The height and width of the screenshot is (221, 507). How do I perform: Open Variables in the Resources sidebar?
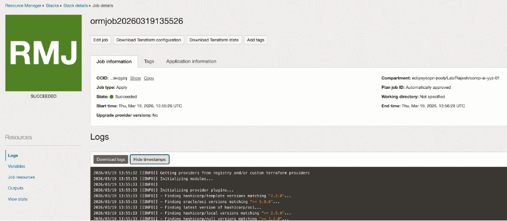tap(16, 166)
